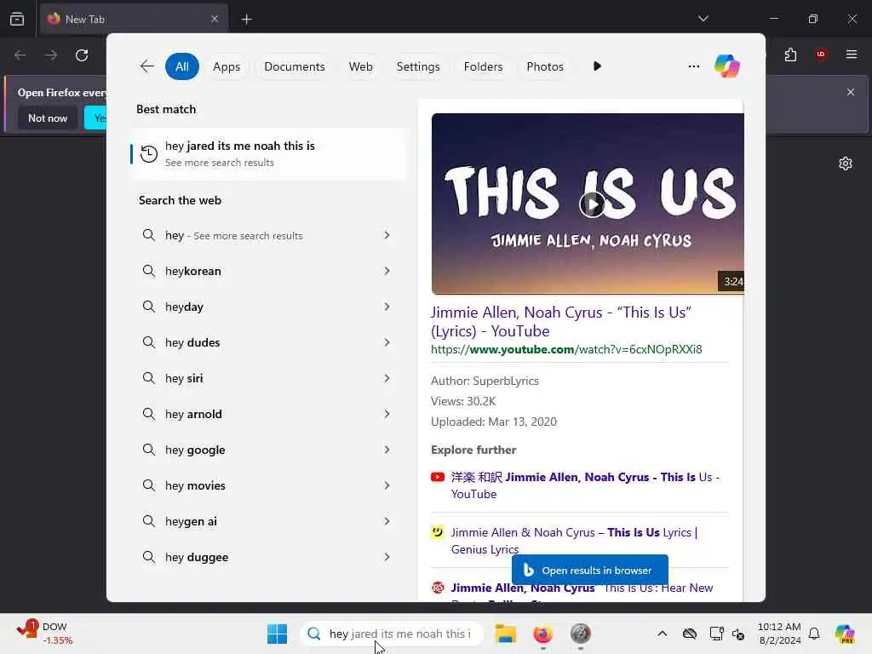Open the youtube.com watch URL link

pos(566,349)
